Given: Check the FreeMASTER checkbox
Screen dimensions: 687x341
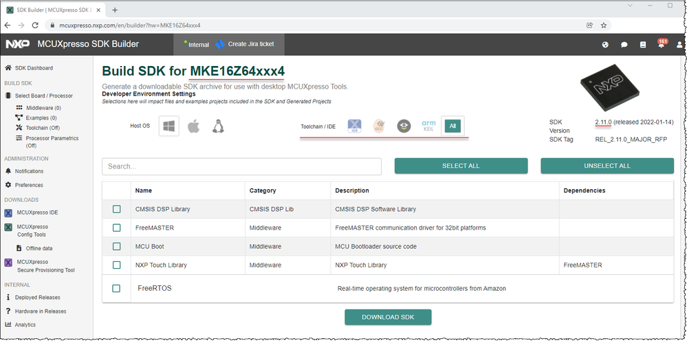Looking at the screenshot, I should 116,228.
